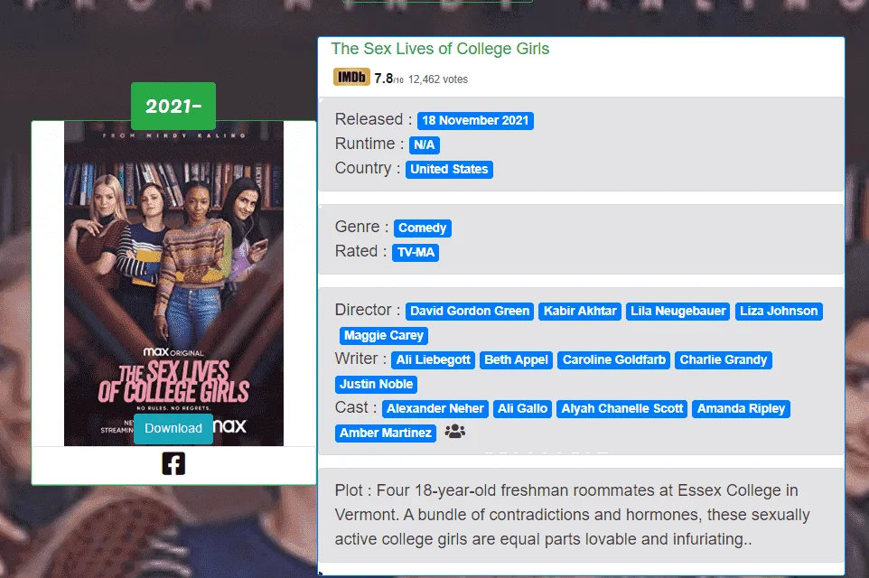
Task: Click the 12,462 votes text
Action: (x=438, y=79)
